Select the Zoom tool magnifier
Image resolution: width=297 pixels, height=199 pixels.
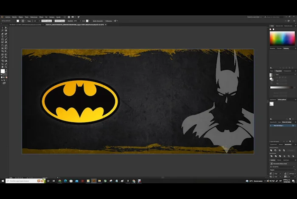click(x=6, y=66)
